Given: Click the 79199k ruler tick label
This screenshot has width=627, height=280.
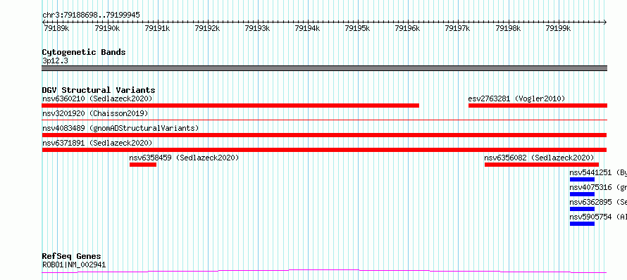Looking at the screenshot, I should tap(558, 29).
